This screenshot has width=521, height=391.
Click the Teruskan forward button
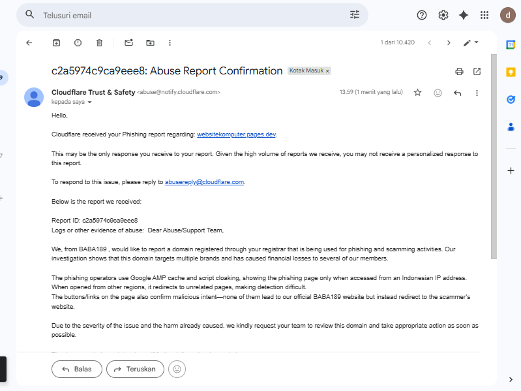click(x=135, y=369)
